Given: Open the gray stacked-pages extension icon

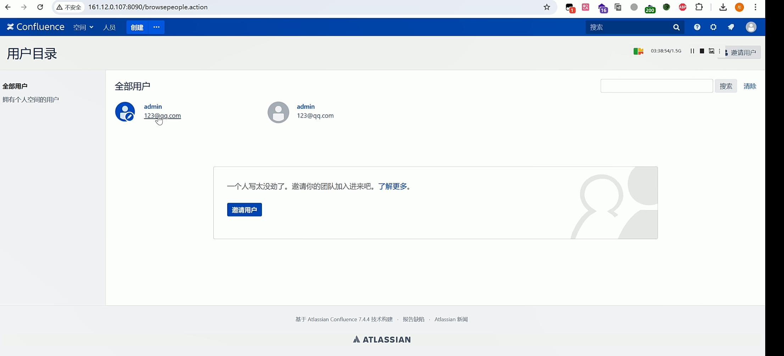Looking at the screenshot, I should (618, 7).
